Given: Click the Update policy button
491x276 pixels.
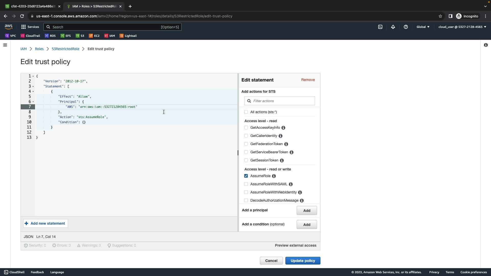Looking at the screenshot, I should pos(303,261).
